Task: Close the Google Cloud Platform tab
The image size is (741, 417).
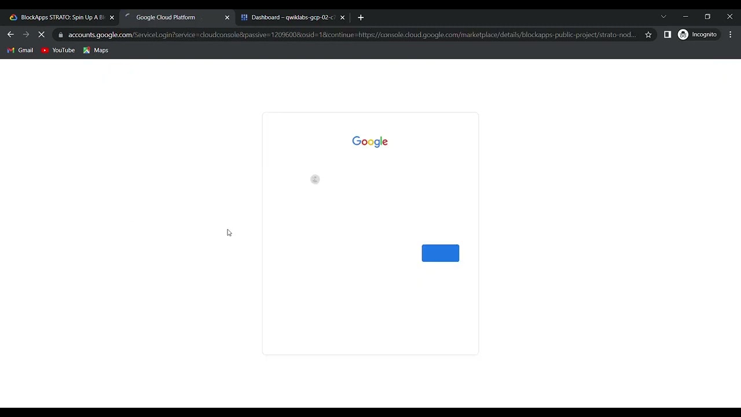Action: tap(227, 17)
